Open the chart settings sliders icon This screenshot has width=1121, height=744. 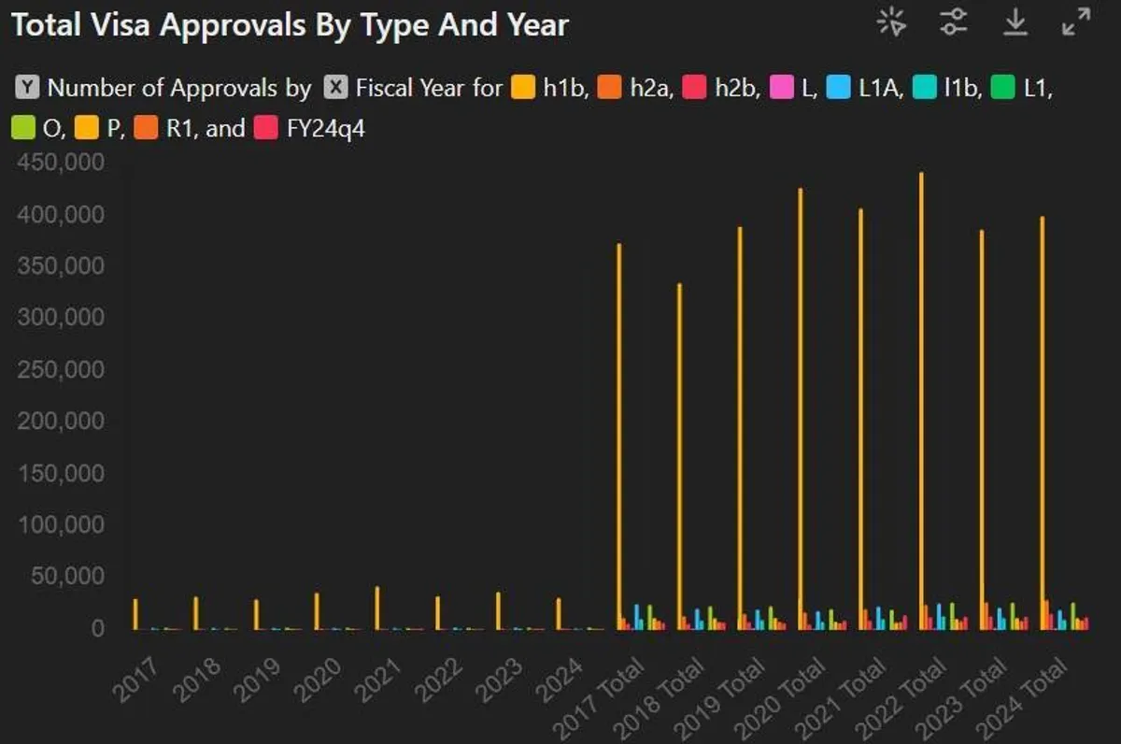[954, 22]
